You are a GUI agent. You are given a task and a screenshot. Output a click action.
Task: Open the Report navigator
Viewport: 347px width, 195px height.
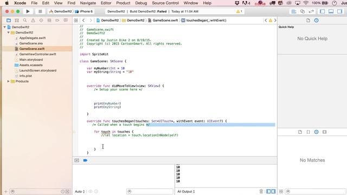click(x=66, y=21)
